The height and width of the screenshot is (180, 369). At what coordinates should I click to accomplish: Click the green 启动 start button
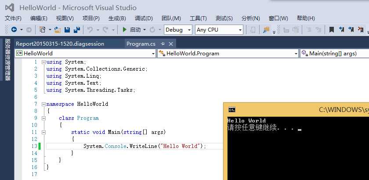(131, 30)
